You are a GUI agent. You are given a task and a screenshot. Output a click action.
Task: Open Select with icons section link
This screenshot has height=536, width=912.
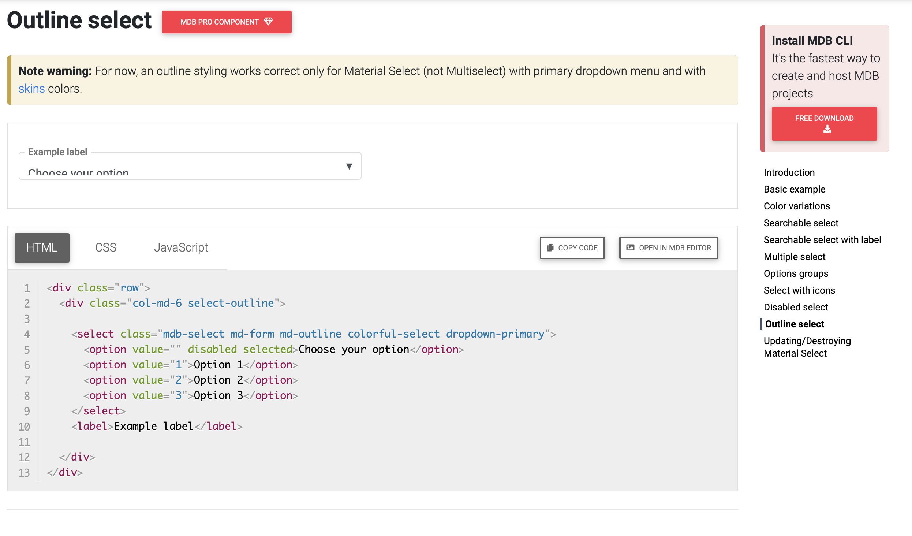[x=799, y=290]
